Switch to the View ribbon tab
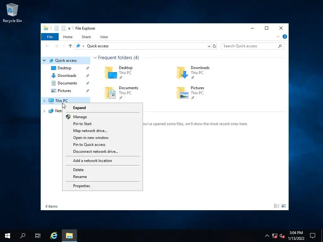 pyautogui.click(x=104, y=37)
